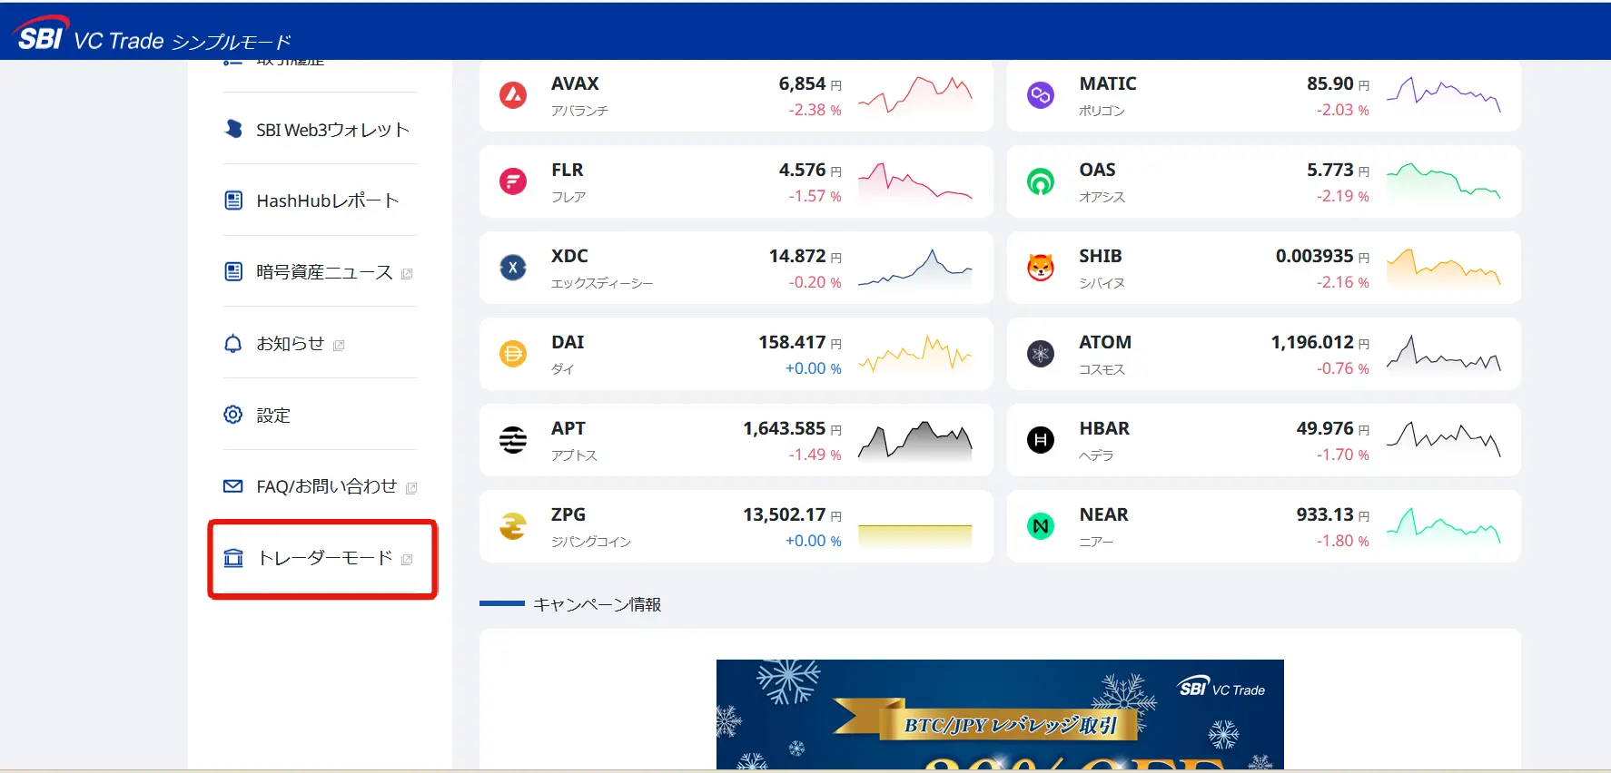Click the DAI coin icon
The height and width of the screenshot is (773, 1611).
click(513, 354)
